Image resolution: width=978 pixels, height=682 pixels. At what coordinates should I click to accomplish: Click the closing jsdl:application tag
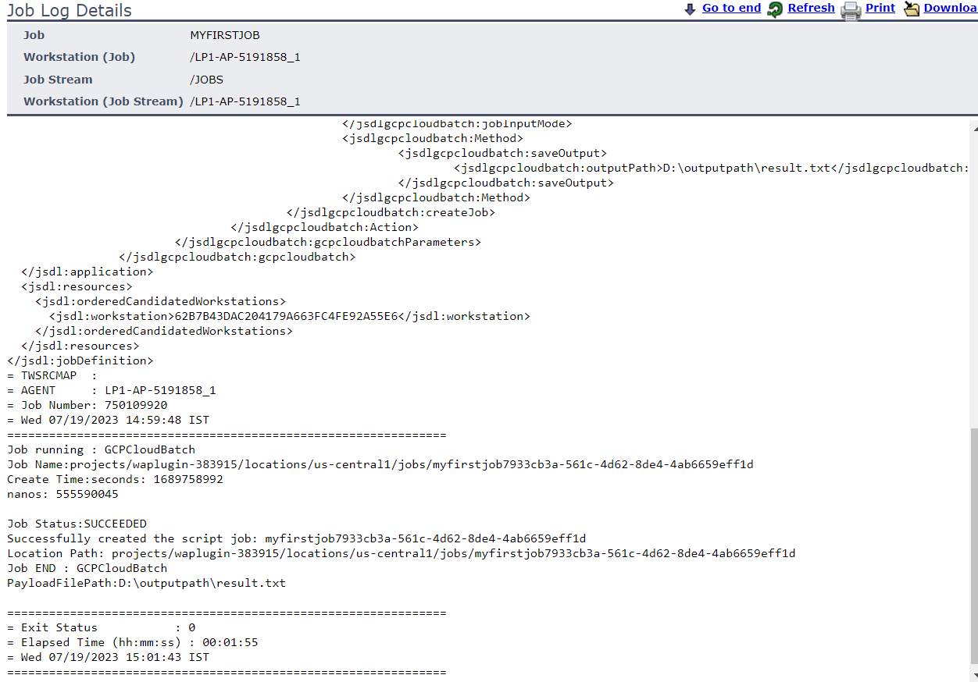(x=87, y=272)
